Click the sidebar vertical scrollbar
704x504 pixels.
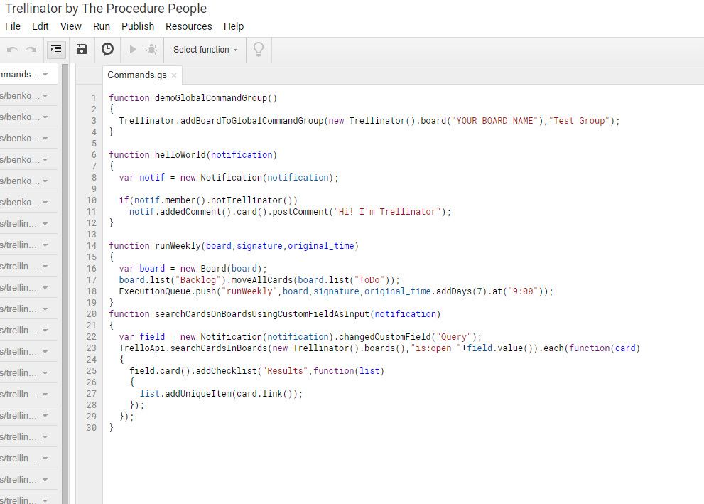(65, 283)
